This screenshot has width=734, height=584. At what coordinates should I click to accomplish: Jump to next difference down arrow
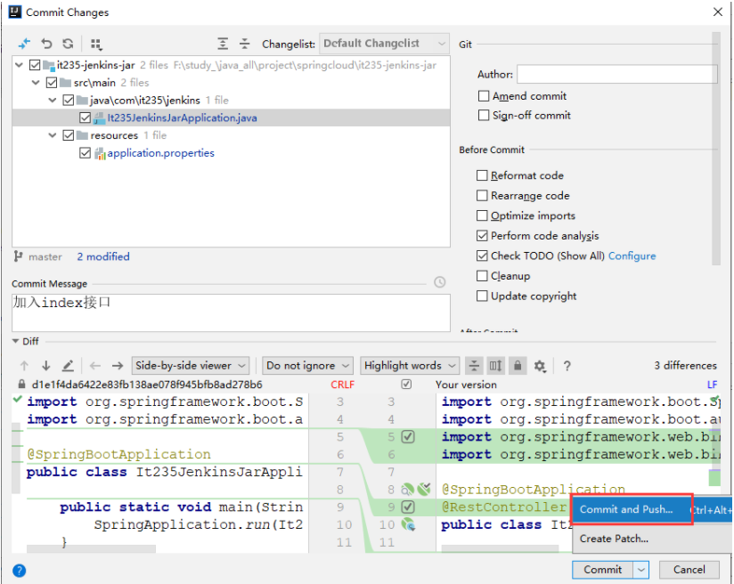pyautogui.click(x=46, y=366)
